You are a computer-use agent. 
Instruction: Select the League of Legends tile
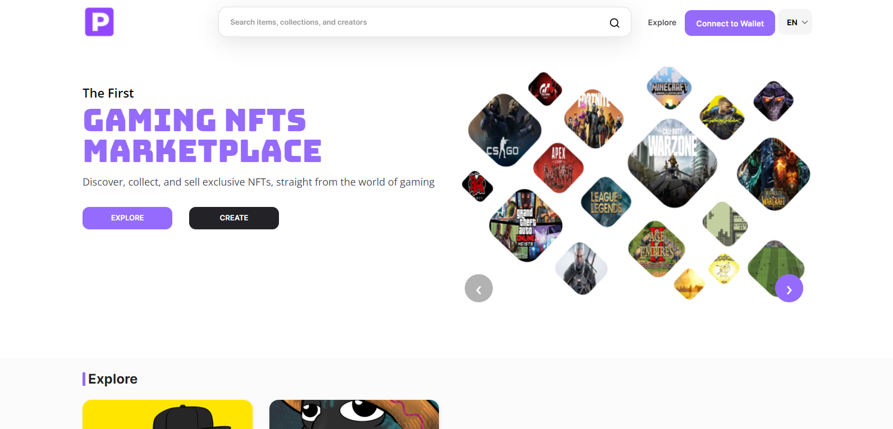point(606,202)
